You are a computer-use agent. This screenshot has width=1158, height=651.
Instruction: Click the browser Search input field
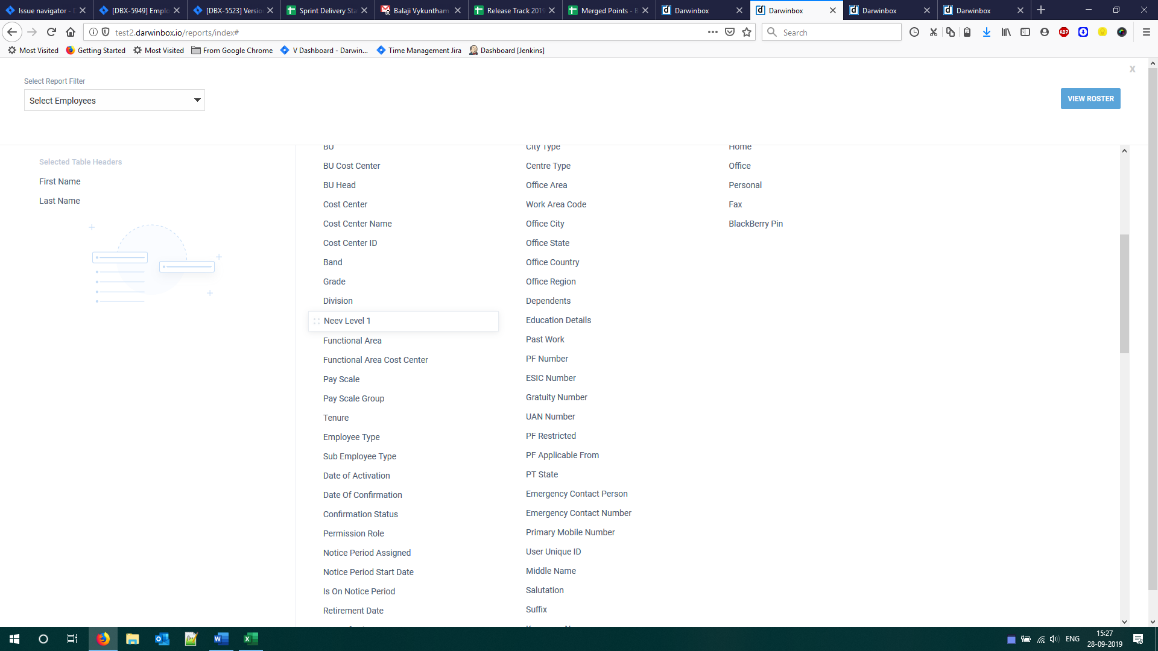(x=838, y=33)
